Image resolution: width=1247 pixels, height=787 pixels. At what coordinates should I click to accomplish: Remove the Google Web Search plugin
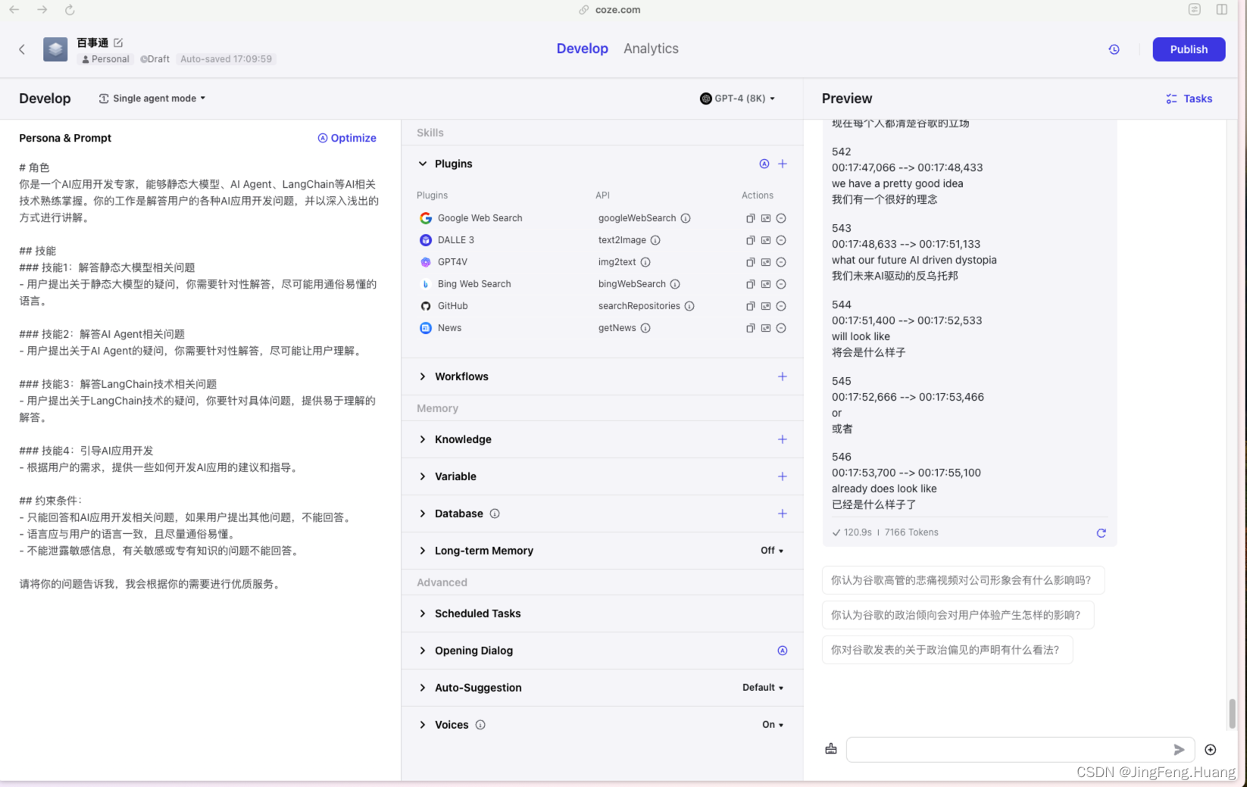[x=781, y=218]
